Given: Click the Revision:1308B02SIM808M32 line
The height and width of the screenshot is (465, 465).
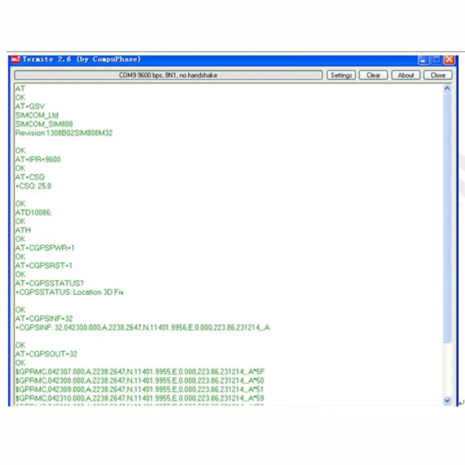Looking at the screenshot, I should [x=64, y=133].
